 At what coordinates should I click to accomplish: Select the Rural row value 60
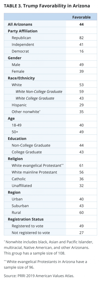click(x=81, y=213)
